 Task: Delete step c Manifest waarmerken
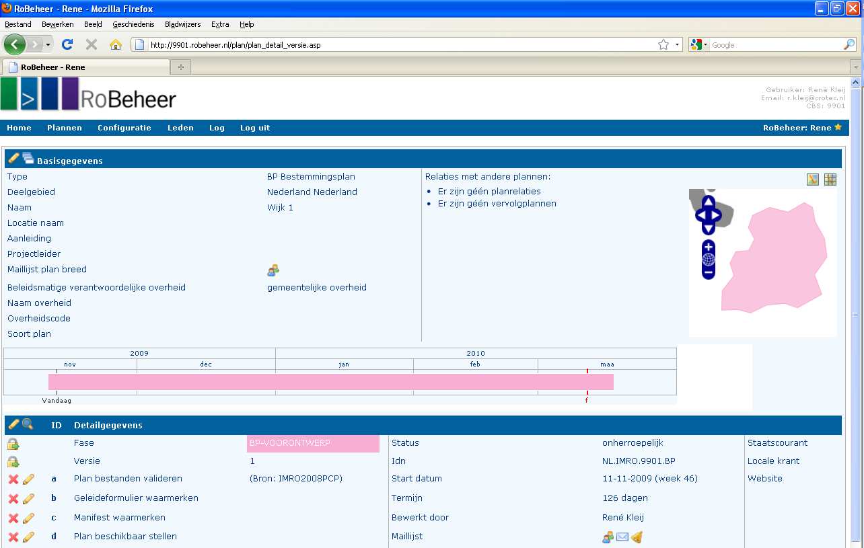[13, 518]
